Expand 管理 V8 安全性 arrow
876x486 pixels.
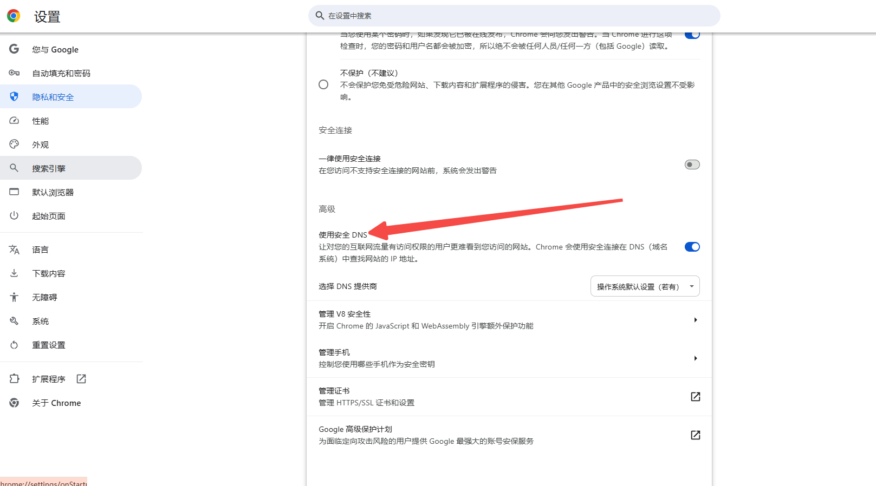[x=696, y=320]
